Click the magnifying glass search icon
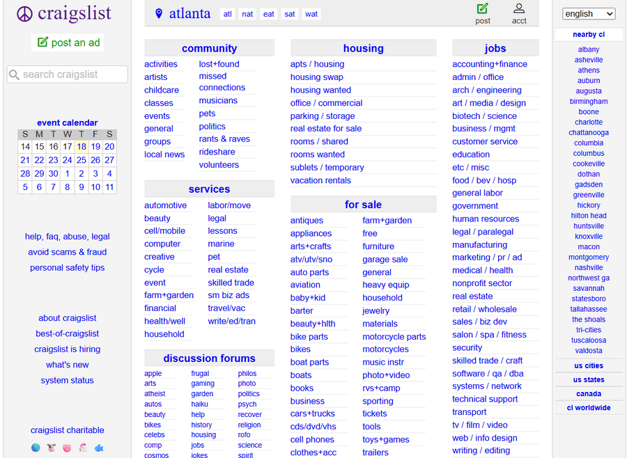Image resolution: width=627 pixels, height=458 pixels. click(x=14, y=74)
